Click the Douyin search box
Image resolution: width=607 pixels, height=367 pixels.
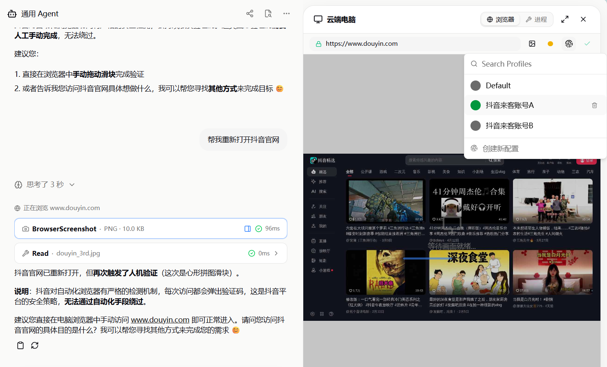click(x=446, y=160)
